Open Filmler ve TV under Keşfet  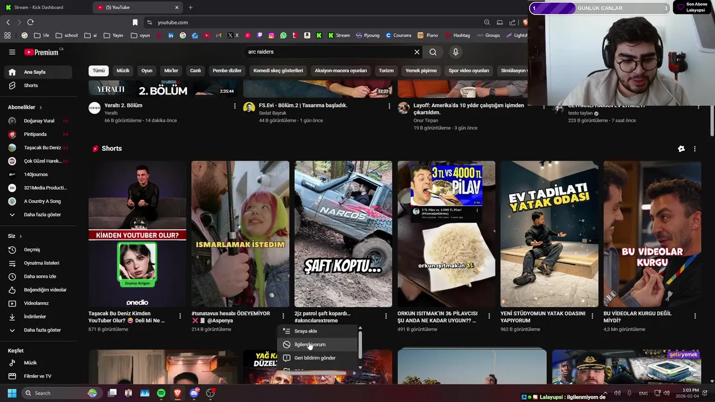[x=38, y=376]
